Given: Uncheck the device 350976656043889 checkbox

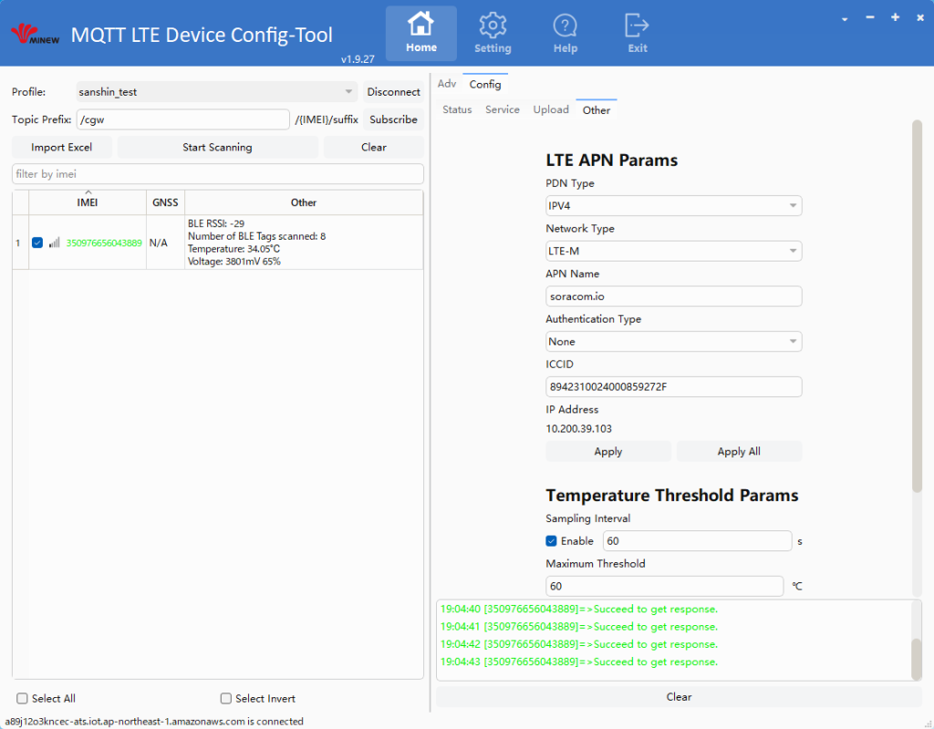Looking at the screenshot, I should [x=37, y=242].
